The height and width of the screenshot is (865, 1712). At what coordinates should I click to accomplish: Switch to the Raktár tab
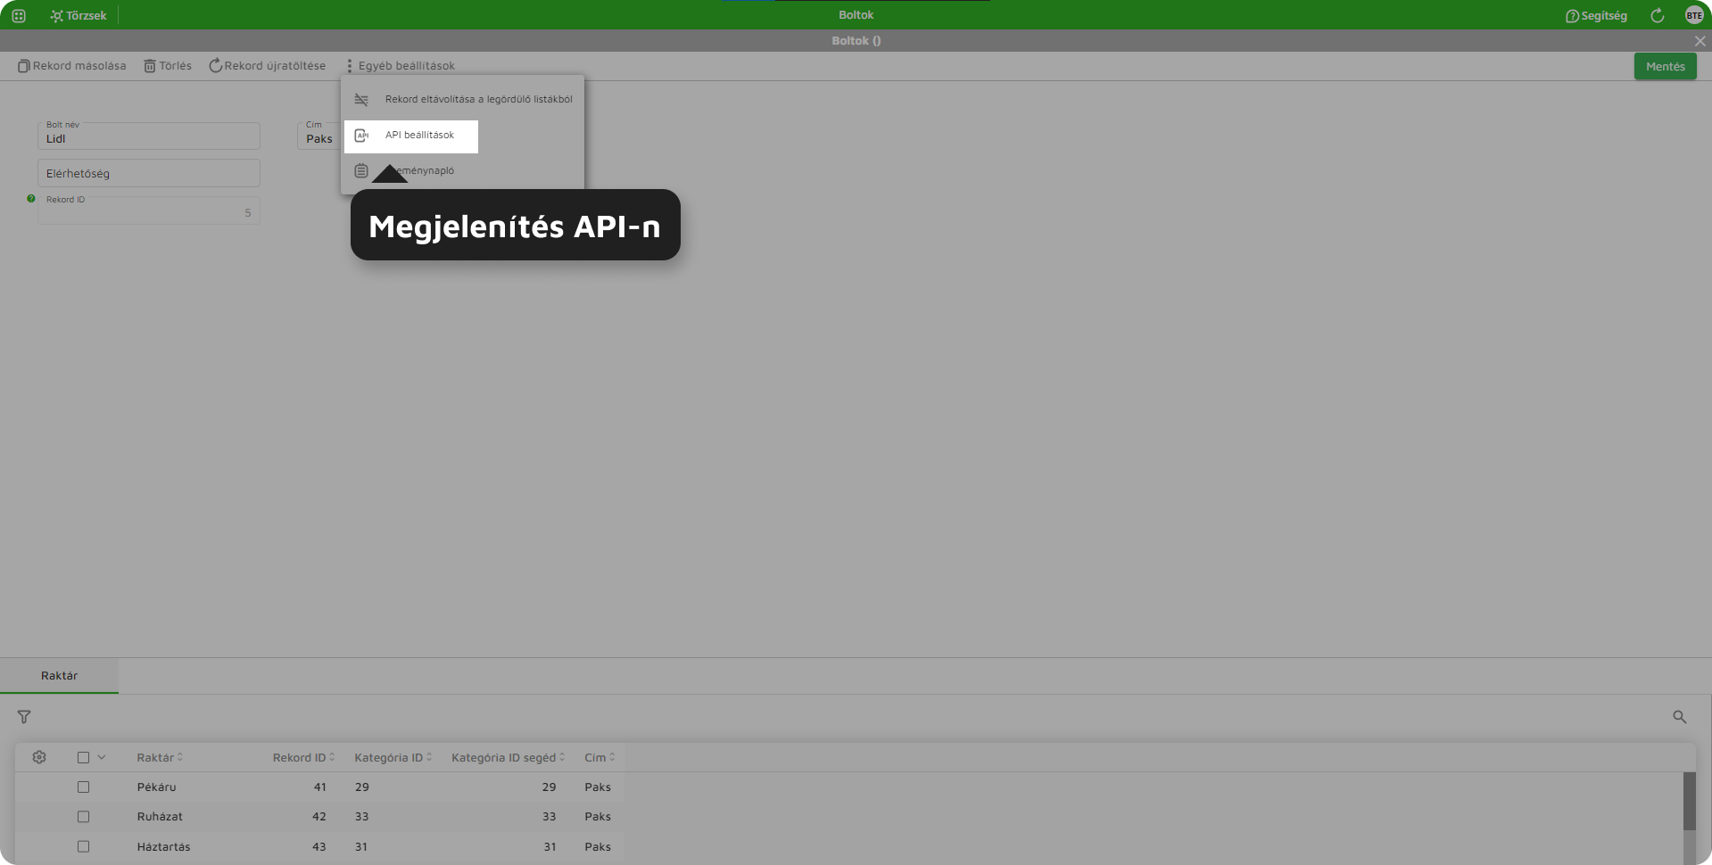(x=59, y=676)
